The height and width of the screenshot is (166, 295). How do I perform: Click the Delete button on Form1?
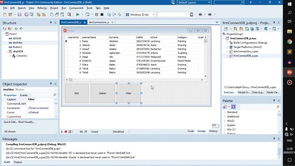point(102,93)
